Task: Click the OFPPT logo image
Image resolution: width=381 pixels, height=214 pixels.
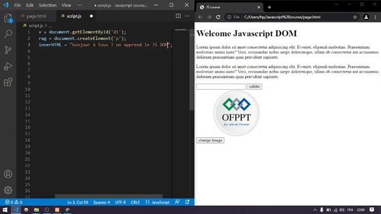Action: [236, 113]
